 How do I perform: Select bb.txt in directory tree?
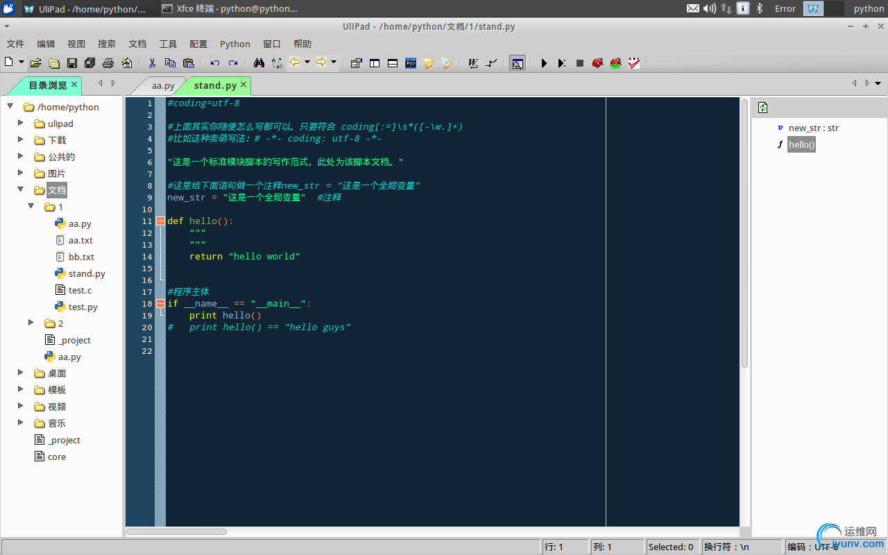[81, 257]
